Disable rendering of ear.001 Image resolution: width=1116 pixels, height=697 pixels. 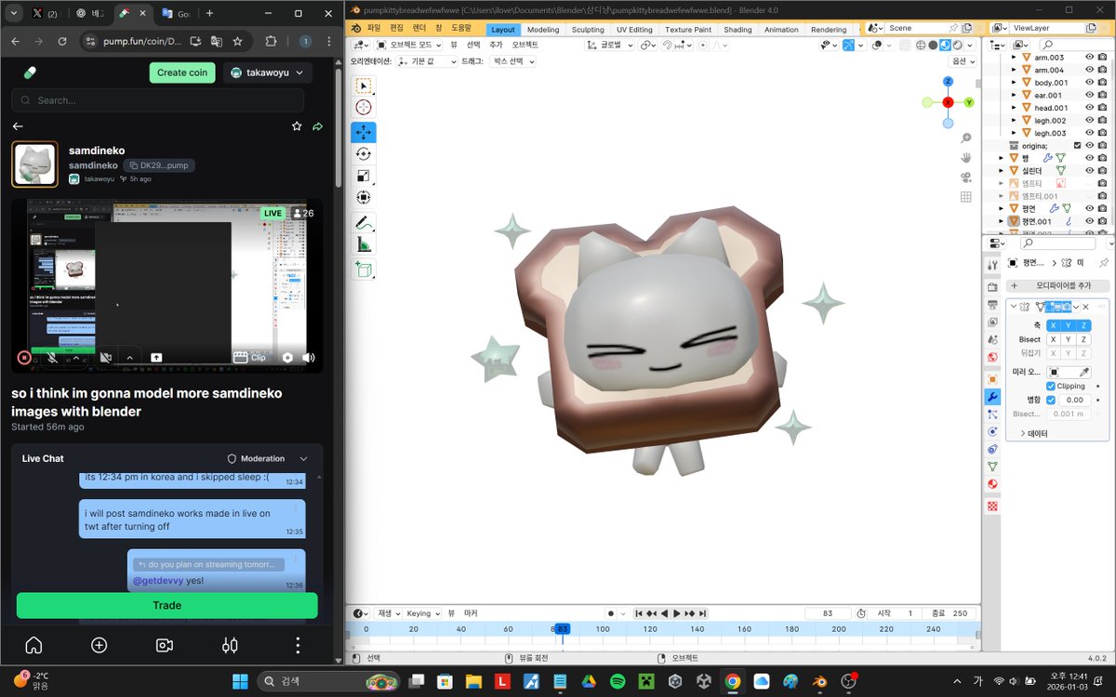pyautogui.click(x=1102, y=95)
